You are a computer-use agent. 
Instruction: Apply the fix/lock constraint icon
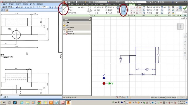click(x=140, y=7)
